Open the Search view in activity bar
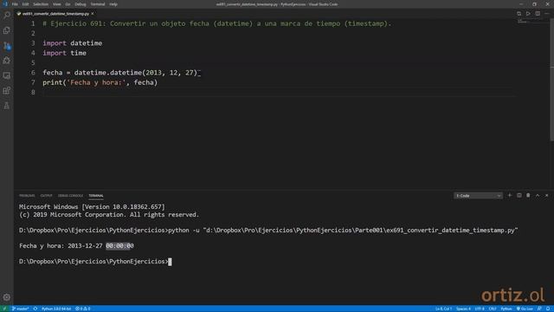The image size is (554, 312). click(7, 16)
